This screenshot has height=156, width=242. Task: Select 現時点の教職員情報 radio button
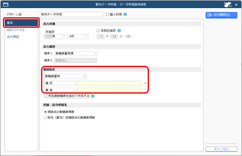(45, 112)
